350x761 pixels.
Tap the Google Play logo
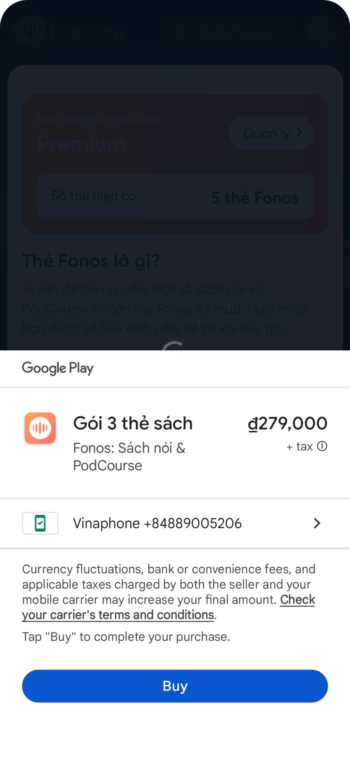pyautogui.click(x=58, y=368)
